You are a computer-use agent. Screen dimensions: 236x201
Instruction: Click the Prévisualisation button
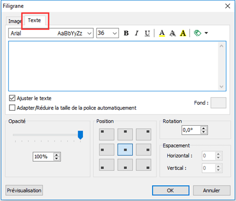coord(24,190)
